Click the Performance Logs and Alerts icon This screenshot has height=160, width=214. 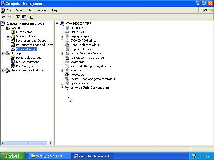13,45
